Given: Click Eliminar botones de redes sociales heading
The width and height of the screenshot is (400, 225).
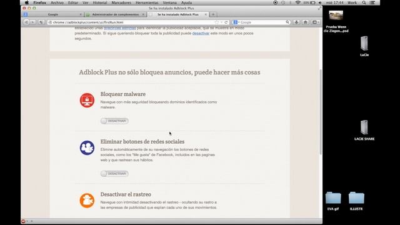Looking at the screenshot, I should point(142,142).
